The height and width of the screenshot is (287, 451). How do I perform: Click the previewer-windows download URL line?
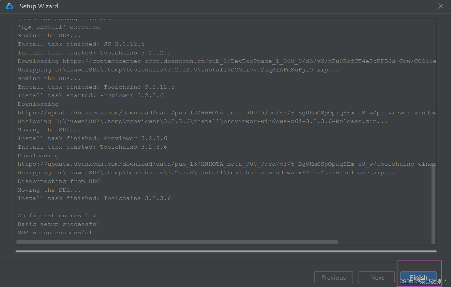227,113
